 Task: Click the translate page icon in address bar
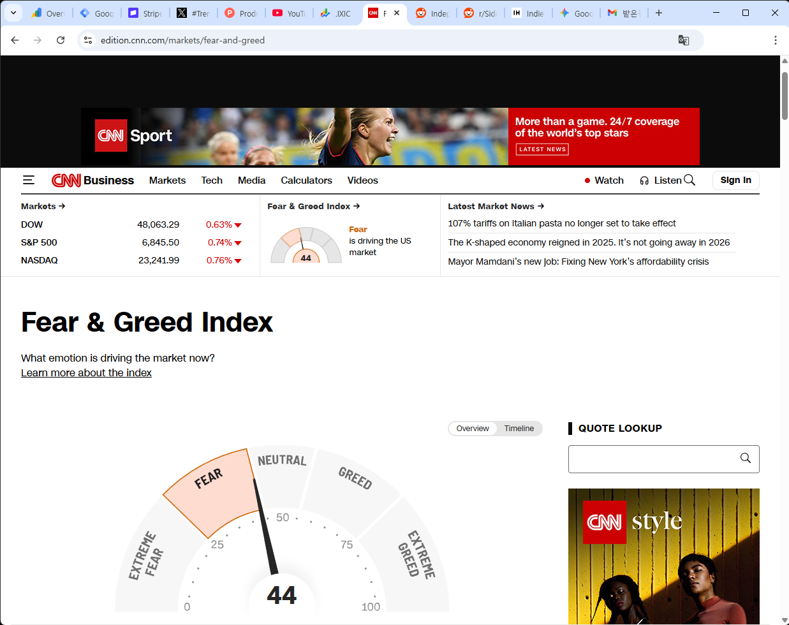(x=683, y=40)
